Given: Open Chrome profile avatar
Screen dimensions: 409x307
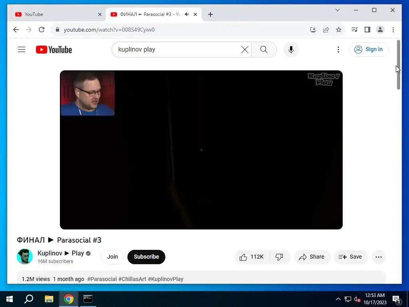Looking at the screenshot, I should [x=380, y=30].
